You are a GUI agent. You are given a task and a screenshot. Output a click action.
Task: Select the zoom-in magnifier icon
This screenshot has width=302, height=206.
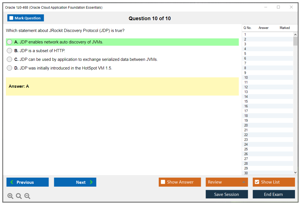[x=10, y=196]
